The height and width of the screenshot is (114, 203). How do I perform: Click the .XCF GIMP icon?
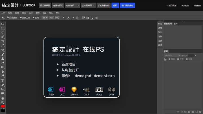click(86, 90)
